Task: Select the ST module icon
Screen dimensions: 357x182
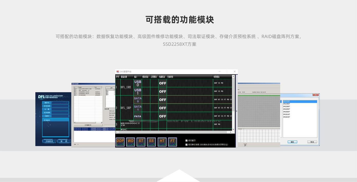Action: pyautogui.click(x=141, y=142)
